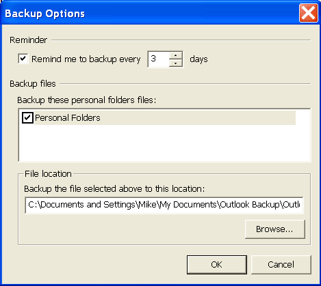
Task: Click the 'days' label beside the spinner
Action: coord(198,59)
